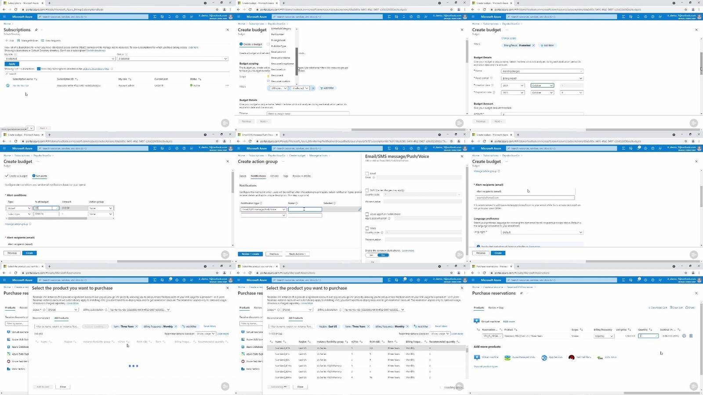Open the feedback icon in the Subscriptions window header

click(x=192, y=17)
